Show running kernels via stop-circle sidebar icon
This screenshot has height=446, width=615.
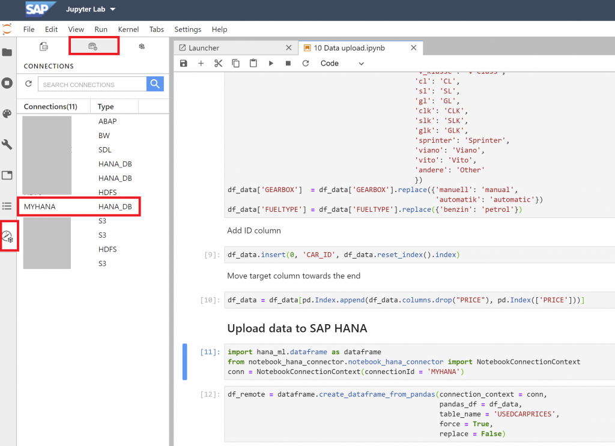click(x=7, y=83)
